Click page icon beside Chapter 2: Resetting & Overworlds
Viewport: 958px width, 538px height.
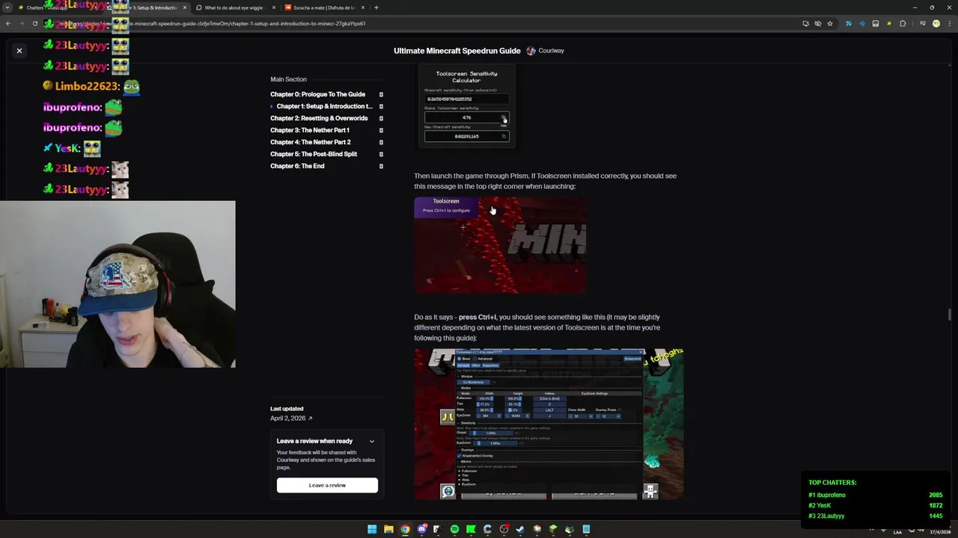(x=381, y=118)
